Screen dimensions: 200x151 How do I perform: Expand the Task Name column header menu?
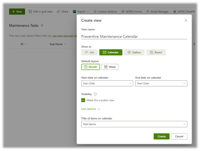click(58, 44)
